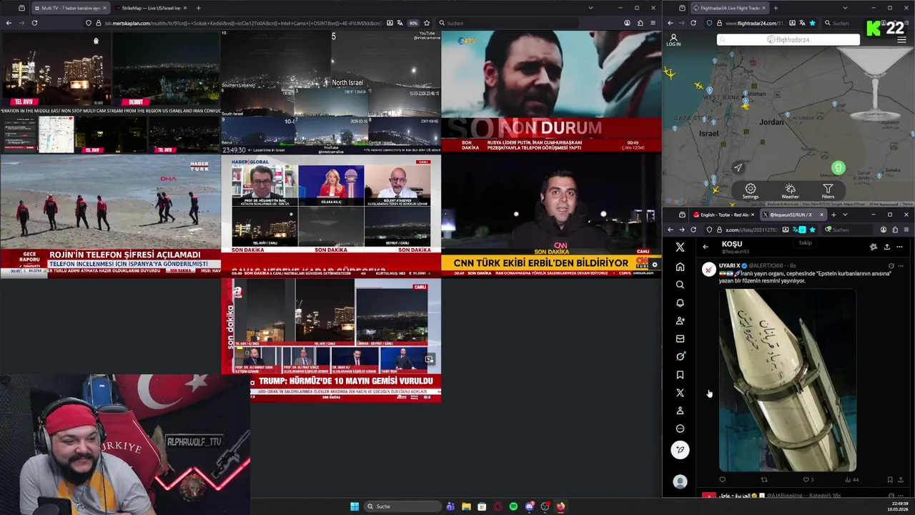List all tabs in X browser window
The height and width of the screenshot is (515, 915).
pyautogui.click(x=845, y=215)
